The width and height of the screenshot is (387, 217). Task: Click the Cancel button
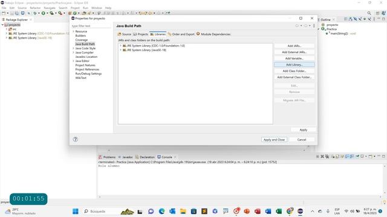302,139
